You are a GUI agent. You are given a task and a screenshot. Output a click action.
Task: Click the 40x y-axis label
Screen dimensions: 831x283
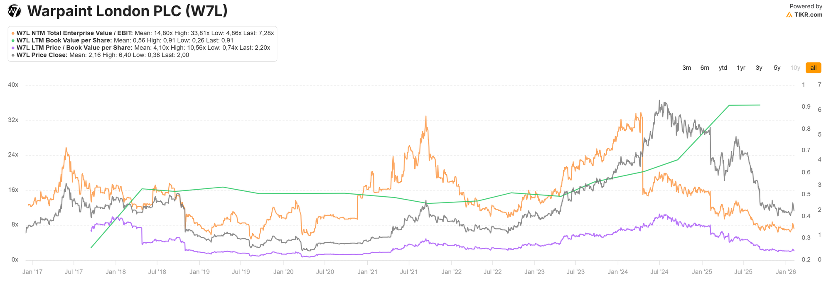click(x=13, y=85)
